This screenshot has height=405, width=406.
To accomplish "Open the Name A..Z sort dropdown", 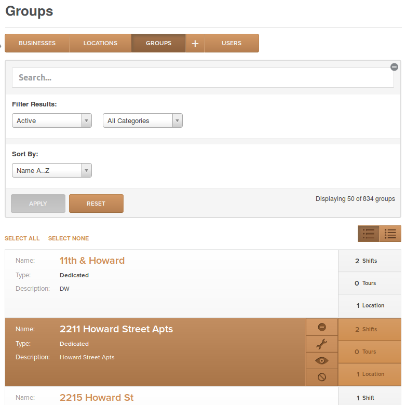I will pyautogui.click(x=52, y=170).
